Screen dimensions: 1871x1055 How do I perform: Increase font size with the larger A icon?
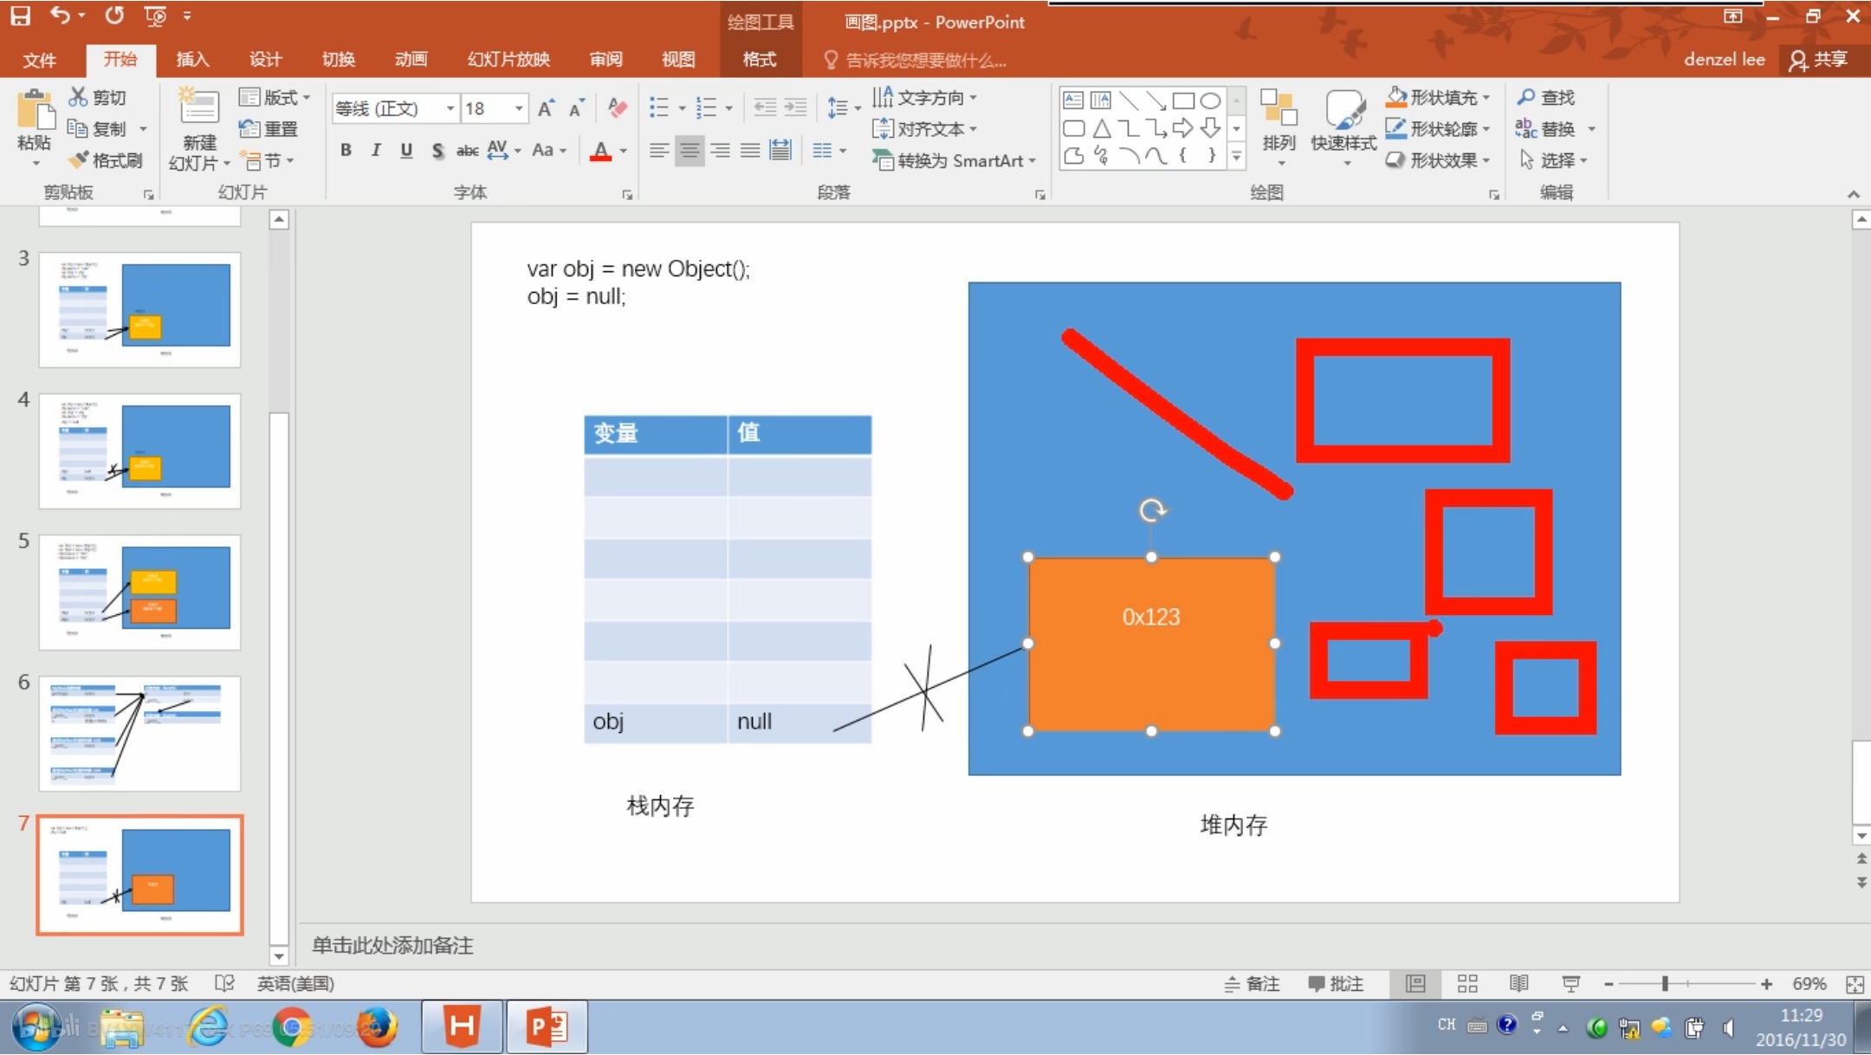[x=546, y=108]
